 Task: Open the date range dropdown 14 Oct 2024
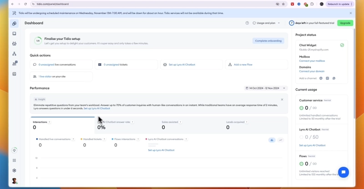point(265,88)
